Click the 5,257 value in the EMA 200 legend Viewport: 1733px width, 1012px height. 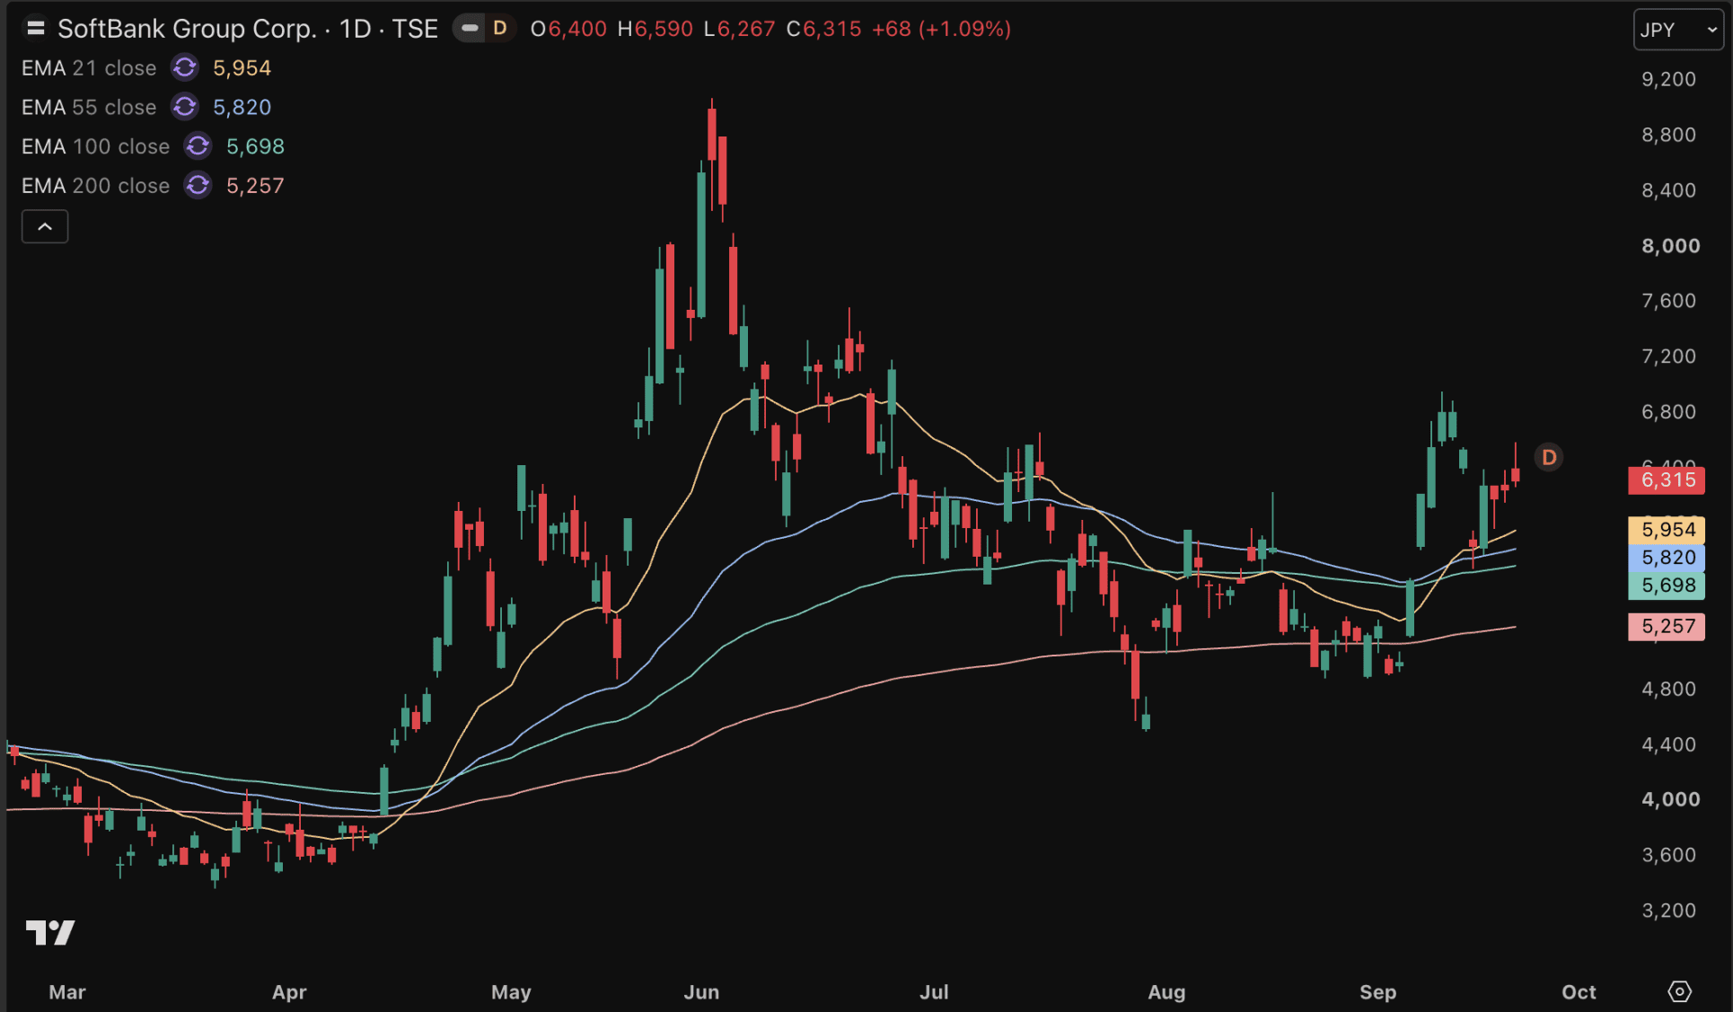255,186
